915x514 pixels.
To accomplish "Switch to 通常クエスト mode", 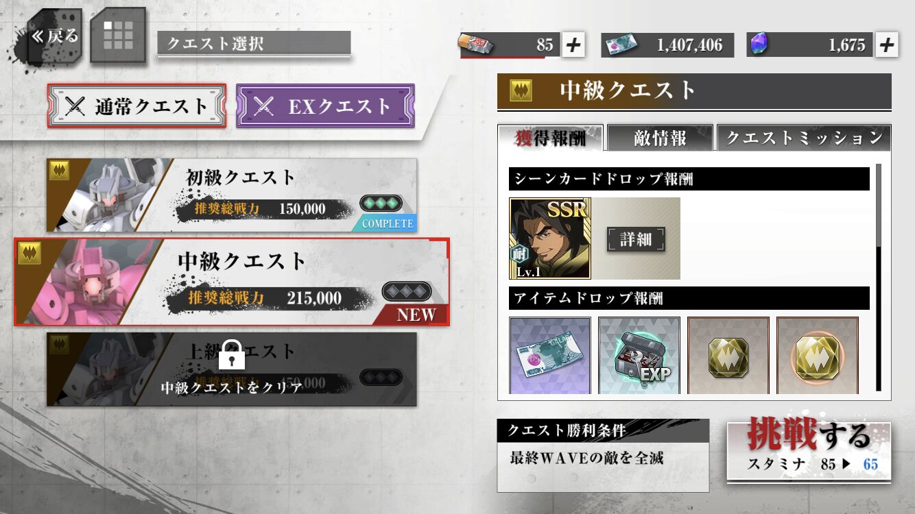I will 136,106.
